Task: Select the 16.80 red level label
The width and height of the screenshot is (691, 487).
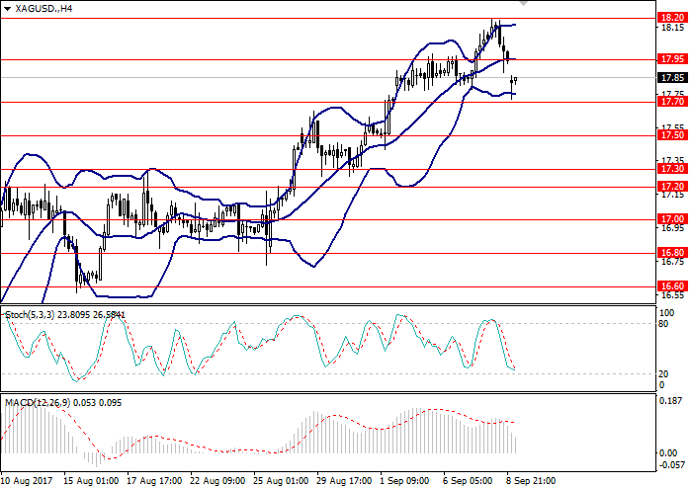Action: pos(673,253)
